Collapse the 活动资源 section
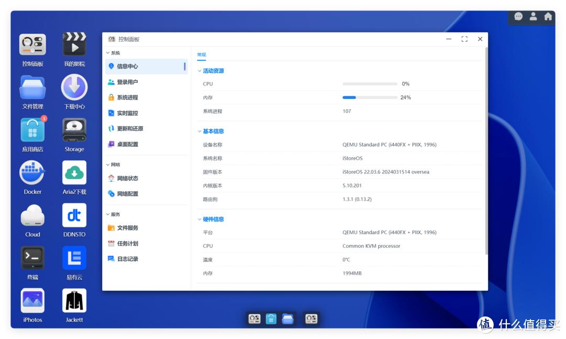The image size is (566, 339). tap(212, 70)
